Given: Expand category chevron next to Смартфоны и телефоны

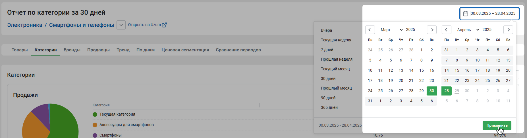Looking at the screenshot, I should [x=121, y=25].
